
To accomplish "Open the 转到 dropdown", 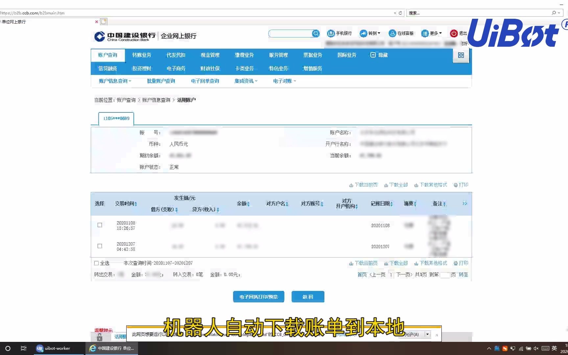I will [x=370, y=33].
